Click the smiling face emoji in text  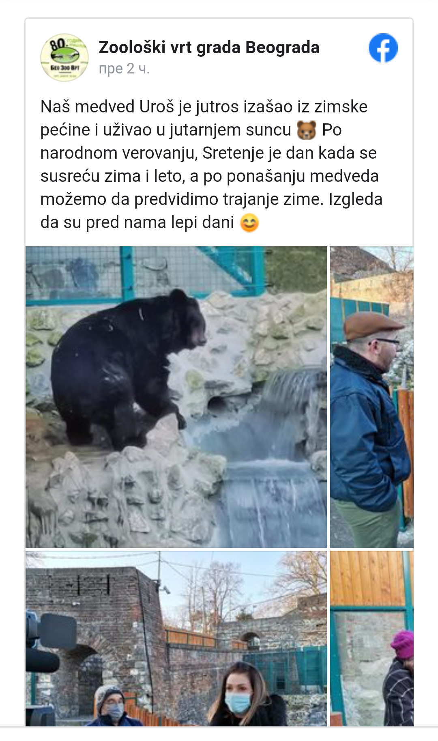(249, 223)
